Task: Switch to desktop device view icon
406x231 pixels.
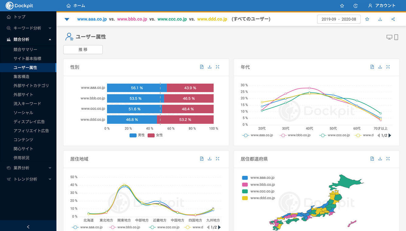Action: click(389, 37)
